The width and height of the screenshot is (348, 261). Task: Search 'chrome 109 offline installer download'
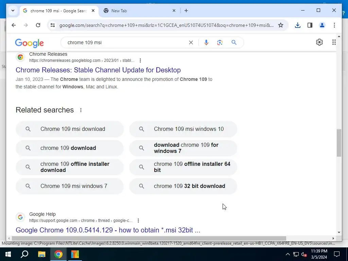click(70, 167)
